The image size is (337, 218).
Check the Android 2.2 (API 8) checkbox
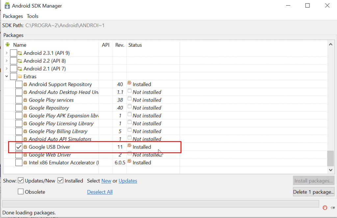pos(13,61)
